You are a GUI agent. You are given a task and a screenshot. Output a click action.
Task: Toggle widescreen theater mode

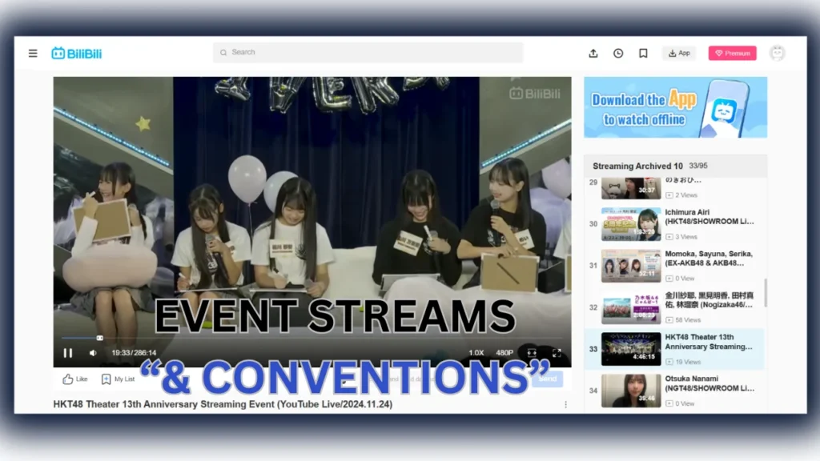(x=532, y=353)
